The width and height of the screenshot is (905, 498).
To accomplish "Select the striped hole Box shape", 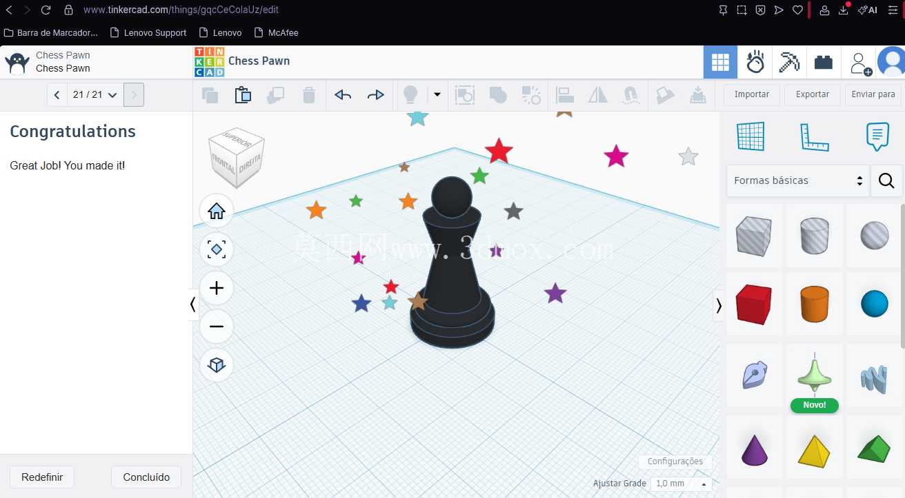I will [754, 236].
